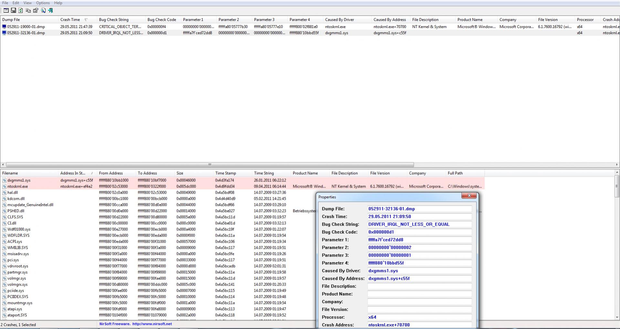
Task: Click the upper pane scroll-left arrow
Action: pyautogui.click(x=3, y=165)
